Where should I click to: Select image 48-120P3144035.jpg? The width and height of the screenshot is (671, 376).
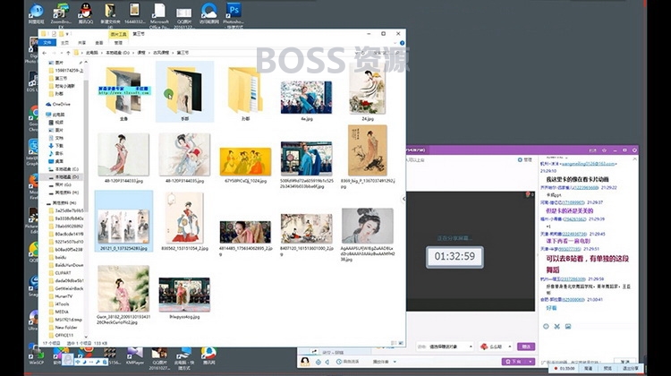point(185,158)
